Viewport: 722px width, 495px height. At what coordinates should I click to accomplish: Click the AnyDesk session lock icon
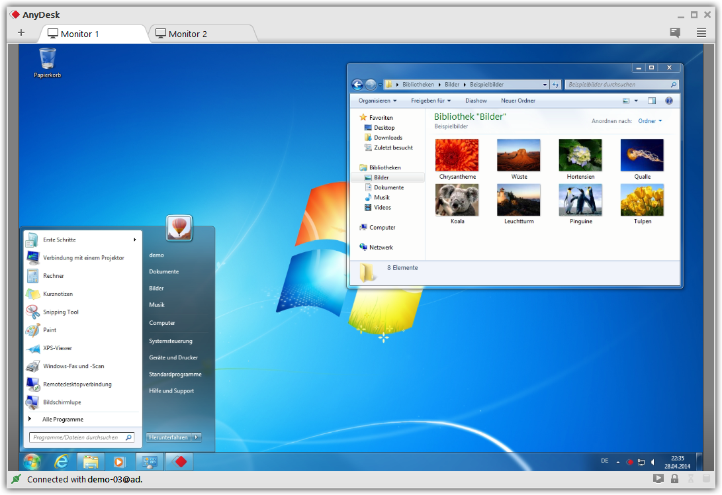coord(674,478)
